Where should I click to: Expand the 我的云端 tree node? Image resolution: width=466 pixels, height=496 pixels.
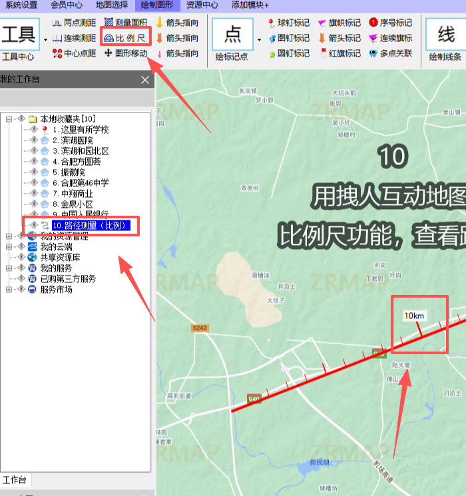click(x=9, y=247)
